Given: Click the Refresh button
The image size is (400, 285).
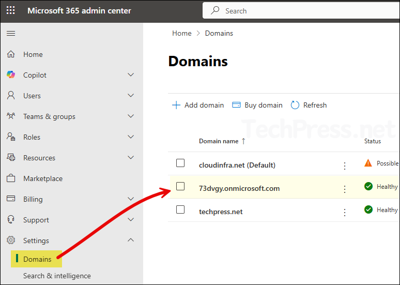Looking at the screenshot, I should pos(309,105).
